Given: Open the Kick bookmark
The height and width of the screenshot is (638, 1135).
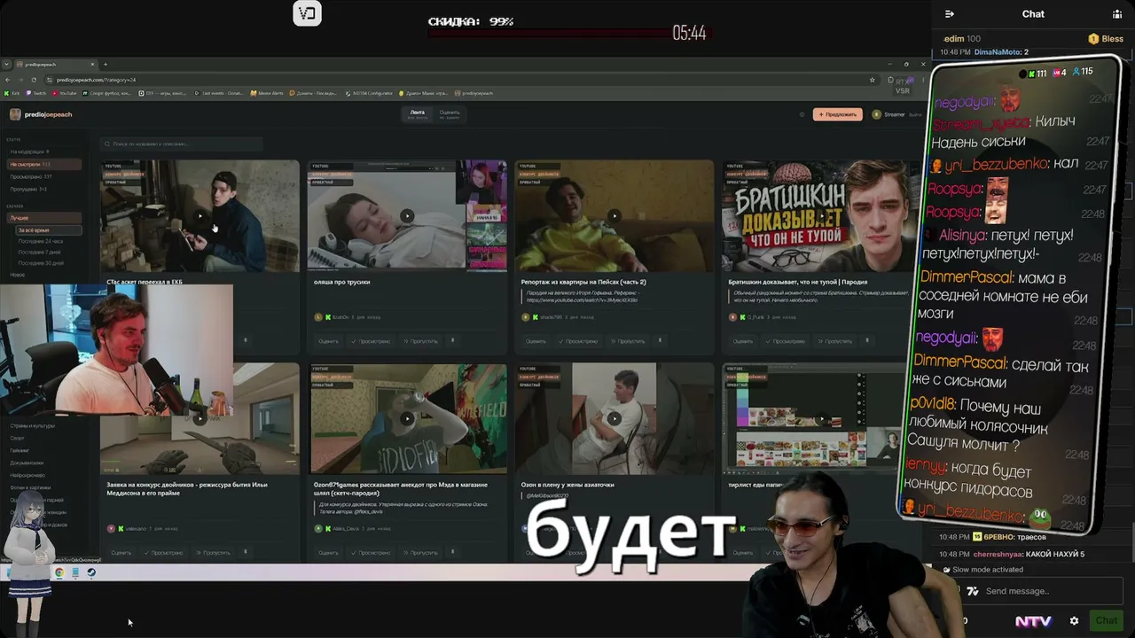Looking at the screenshot, I should [12, 93].
